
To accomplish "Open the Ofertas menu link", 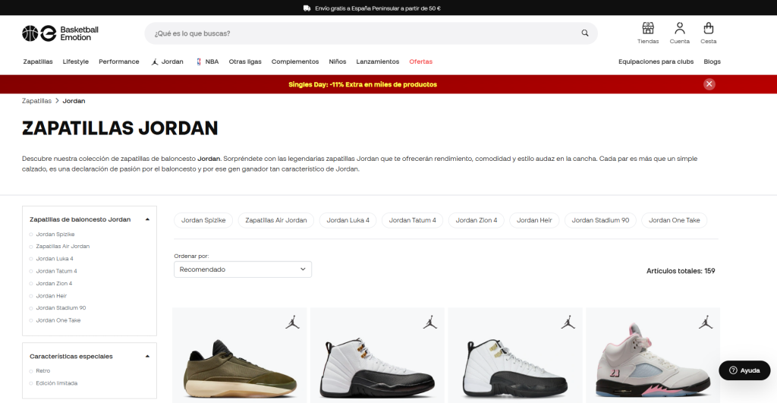I will [x=420, y=61].
